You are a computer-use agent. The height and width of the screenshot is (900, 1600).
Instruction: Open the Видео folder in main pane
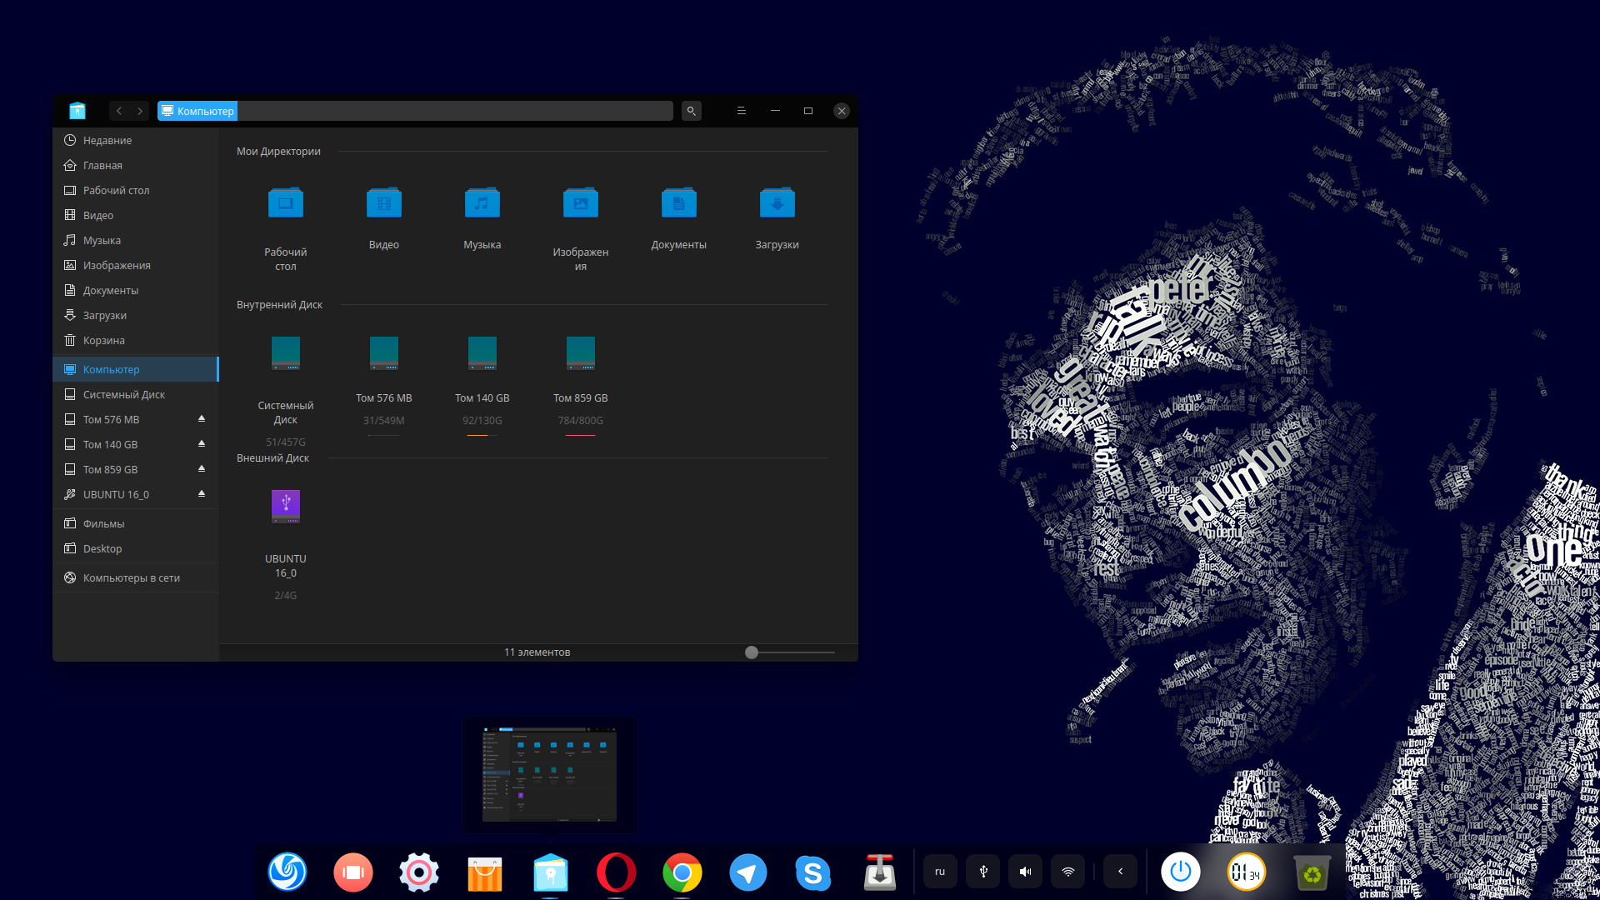(x=384, y=202)
